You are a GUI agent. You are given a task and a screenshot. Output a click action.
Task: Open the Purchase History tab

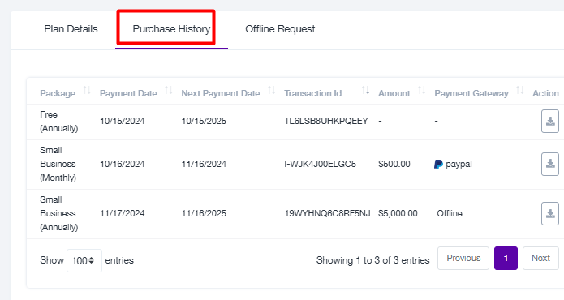pyautogui.click(x=171, y=29)
